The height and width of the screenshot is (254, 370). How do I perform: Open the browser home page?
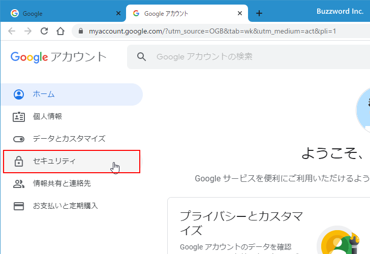click(x=60, y=31)
